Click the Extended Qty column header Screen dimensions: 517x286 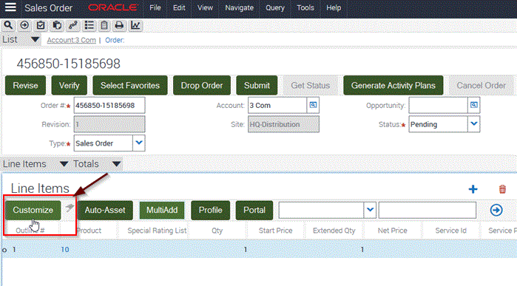pos(334,231)
